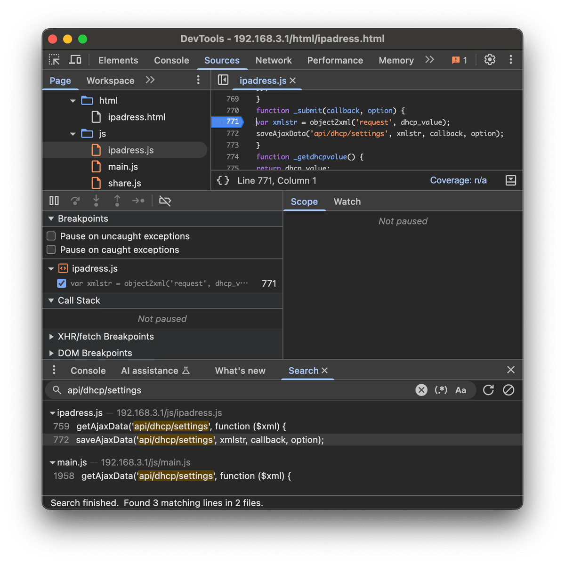Click the pretty-print curly braces icon
The height and width of the screenshot is (565, 565).
[x=223, y=180]
